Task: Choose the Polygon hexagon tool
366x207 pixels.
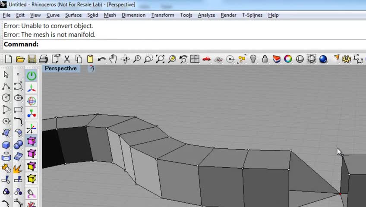Action: [x=6, y=121]
